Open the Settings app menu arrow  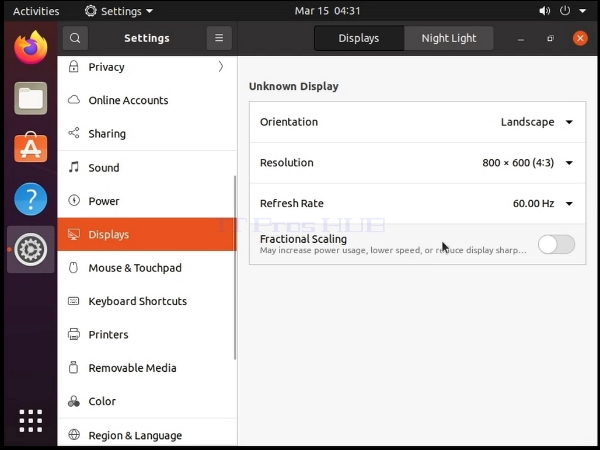(x=149, y=11)
